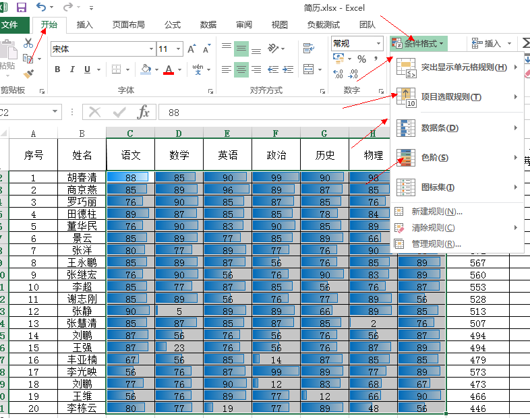The width and height of the screenshot is (530, 418).
Task: Increase font size with large A icon
Action: coord(192,49)
